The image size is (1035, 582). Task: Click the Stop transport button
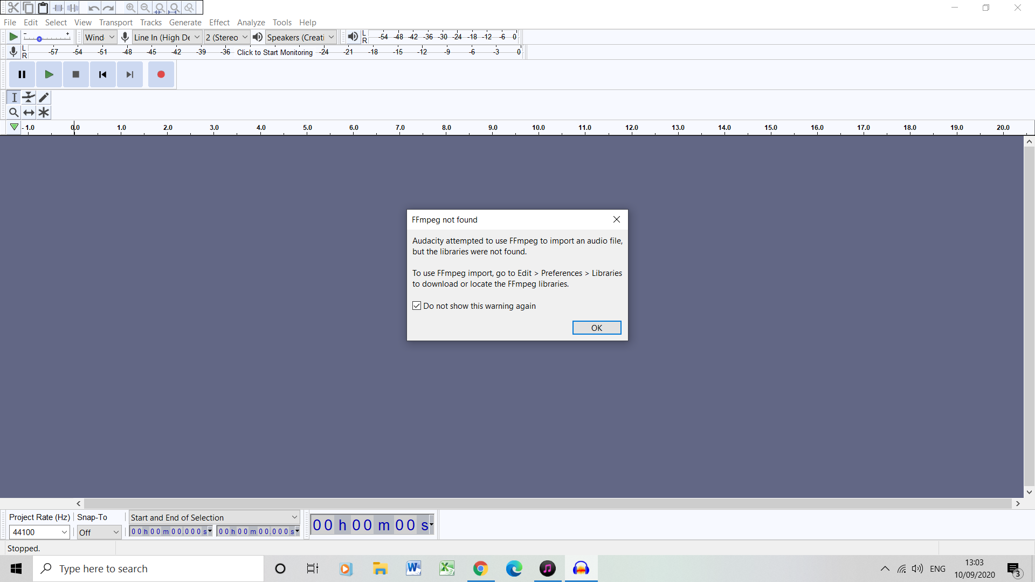click(x=76, y=74)
